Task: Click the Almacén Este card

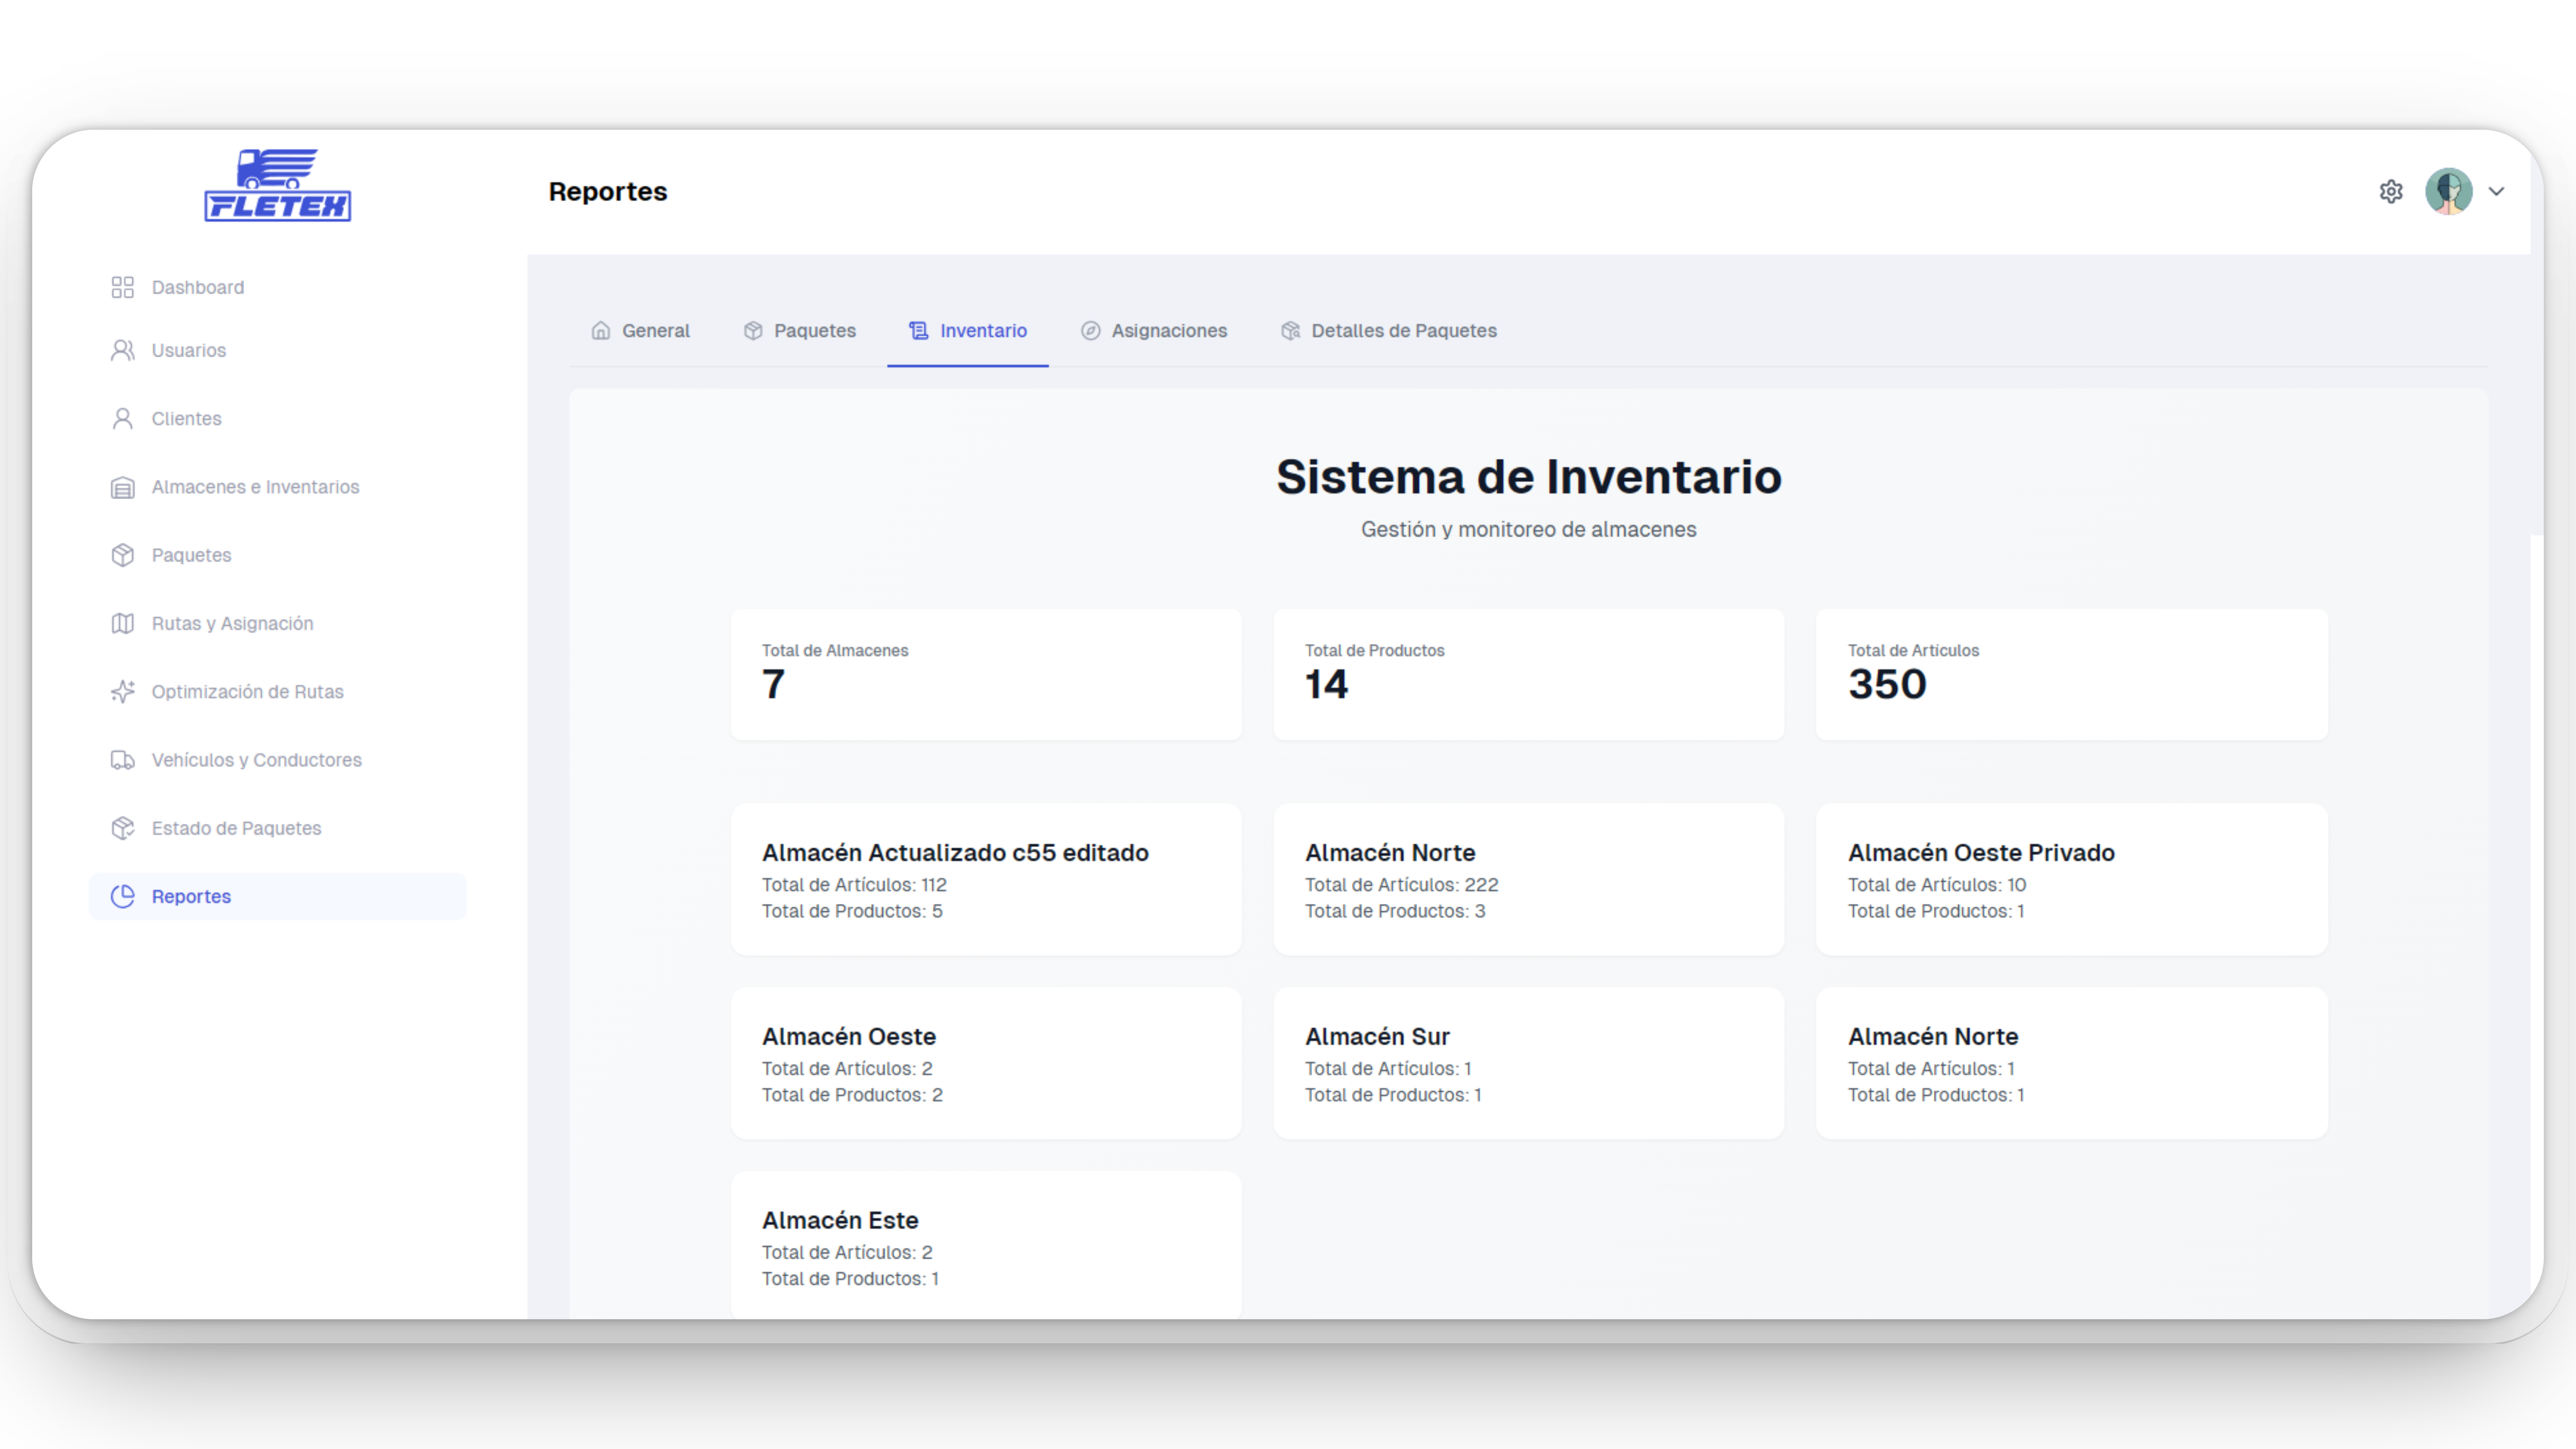Action: 986,1245
